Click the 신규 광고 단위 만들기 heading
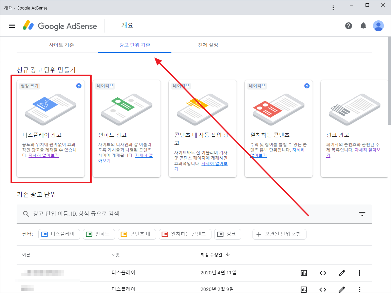391x293 pixels. point(46,70)
